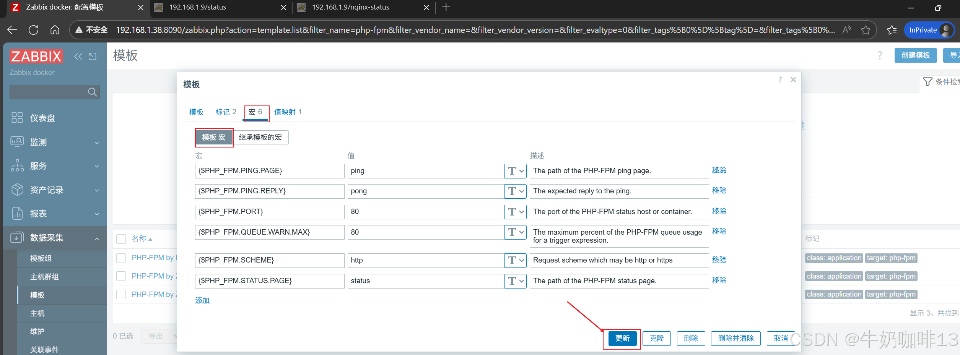Collapse the 数据采集 sidebar menu
Image resolution: width=960 pixels, height=355 pixels.
click(x=55, y=238)
